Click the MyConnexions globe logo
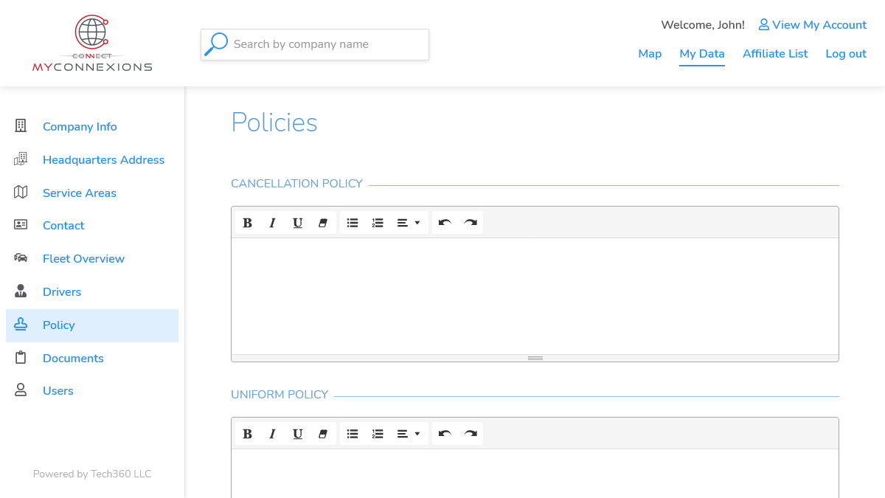The height and width of the screenshot is (498, 885). [x=92, y=44]
